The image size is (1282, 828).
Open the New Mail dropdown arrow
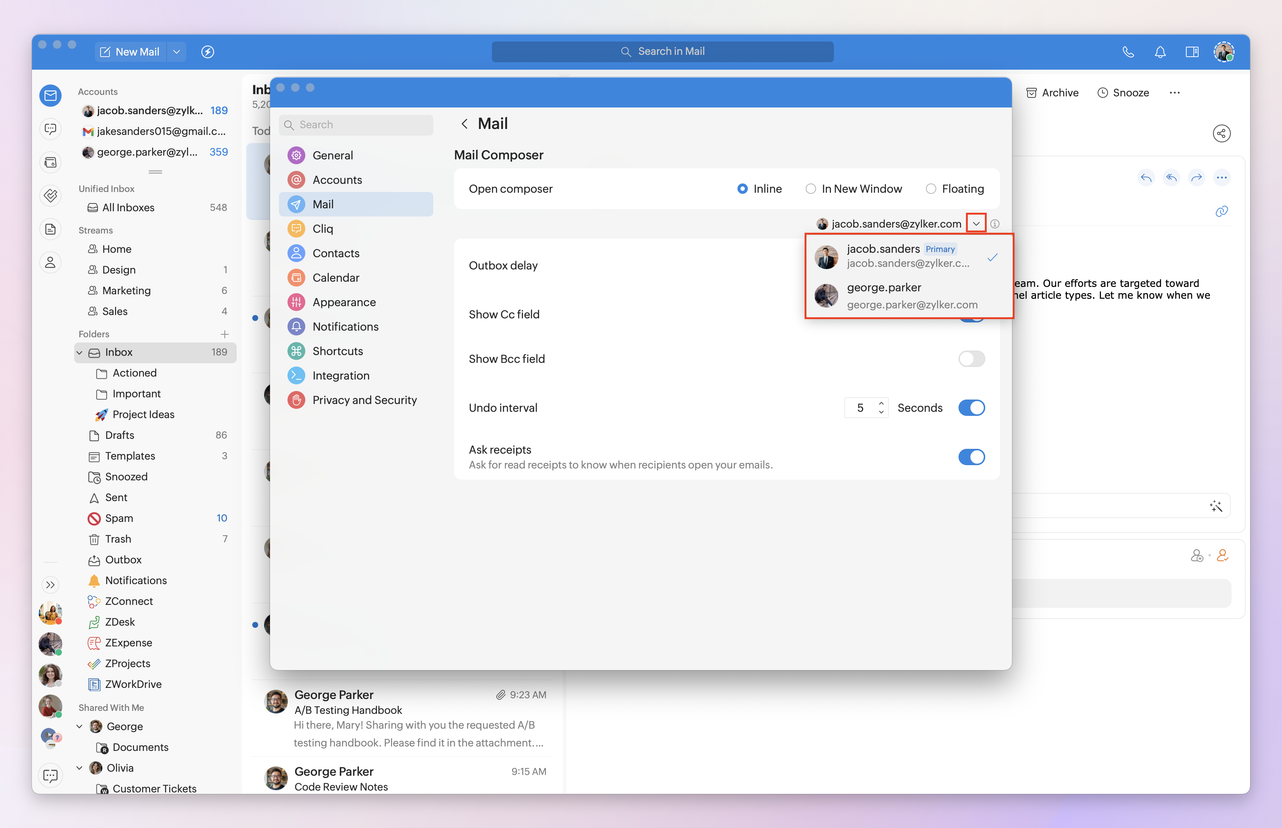(177, 52)
